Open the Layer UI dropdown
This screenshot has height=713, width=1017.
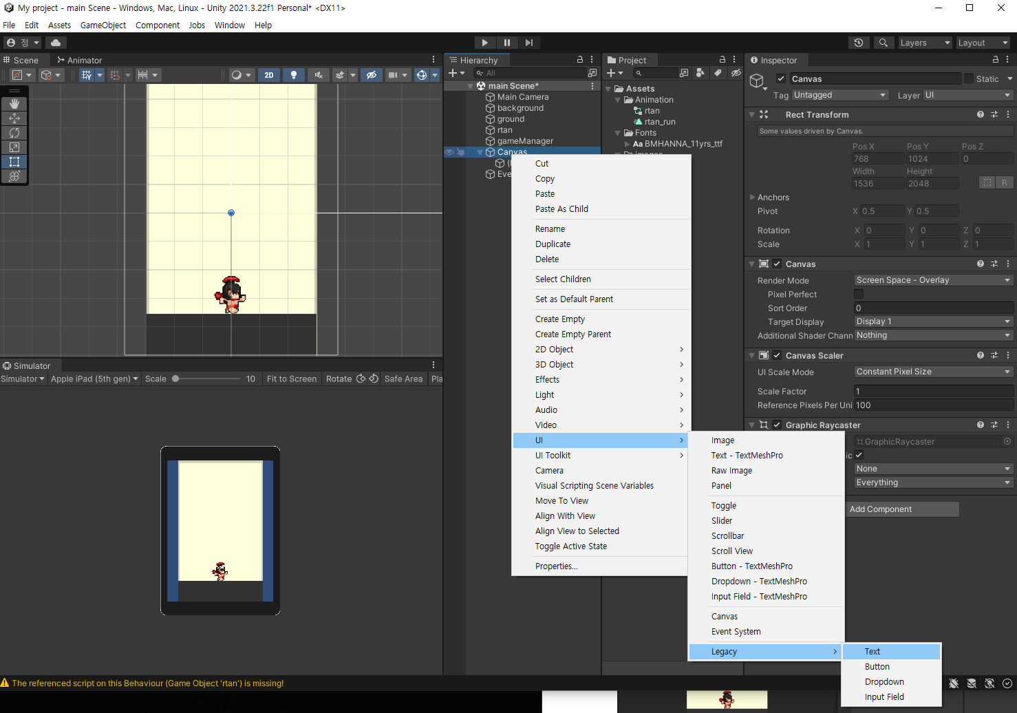click(x=968, y=95)
